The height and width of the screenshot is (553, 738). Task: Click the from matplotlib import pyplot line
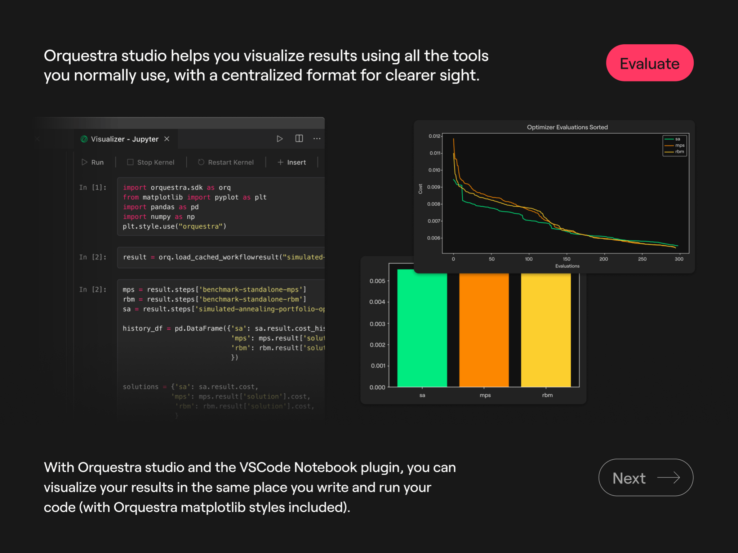click(195, 197)
